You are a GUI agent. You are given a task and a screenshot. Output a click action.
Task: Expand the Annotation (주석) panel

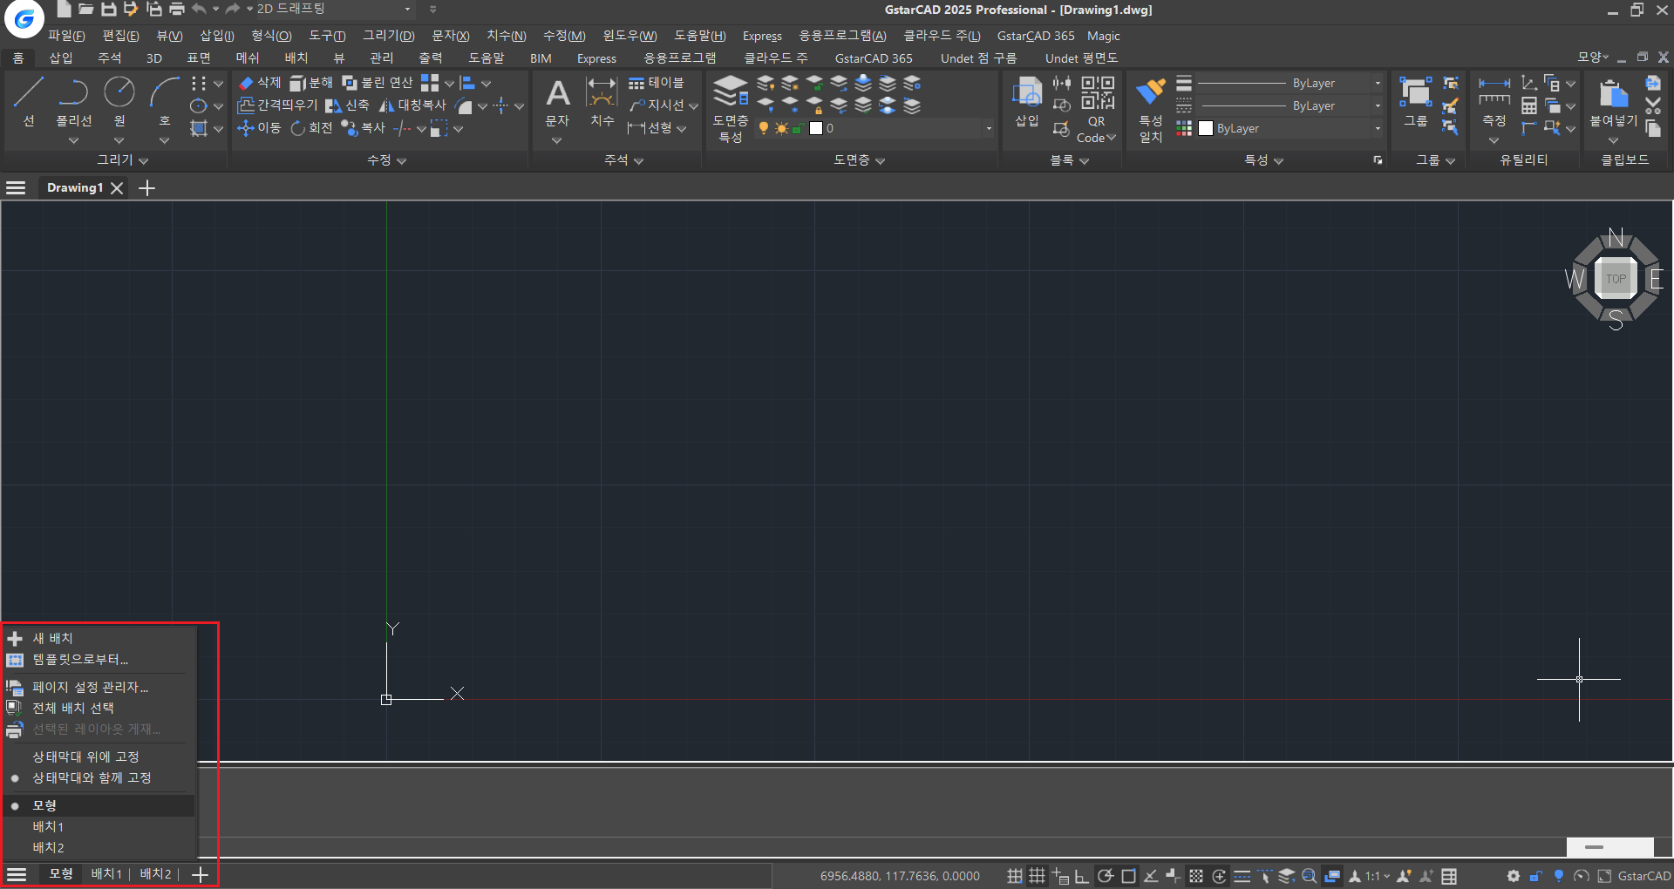click(x=623, y=160)
